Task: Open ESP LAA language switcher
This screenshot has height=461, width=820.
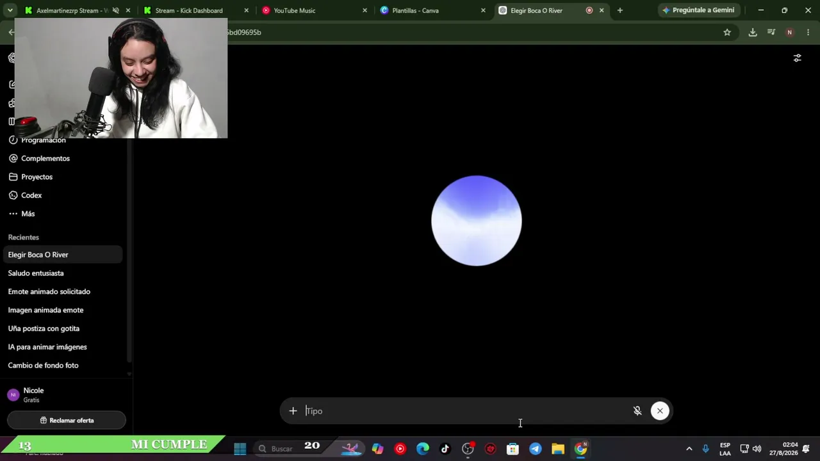Action: (x=725, y=449)
